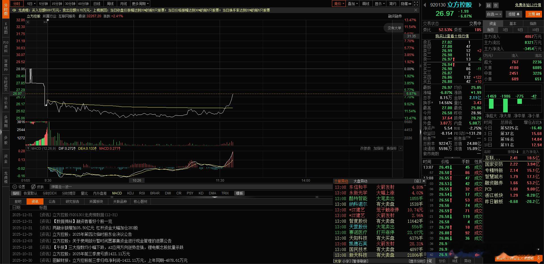
Task: Switch to the 日线 chart period tab
Action: pos(97,4)
